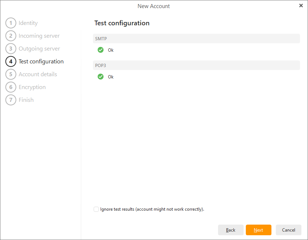Cancel the New Account wizard
This screenshot has height=240, width=308.
[x=288, y=230]
